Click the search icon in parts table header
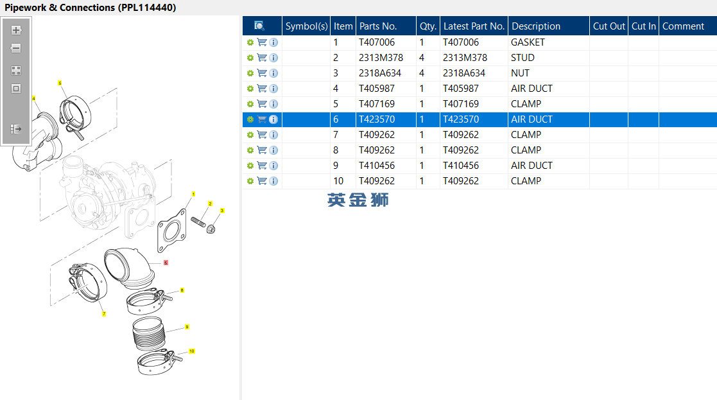This screenshot has height=400, width=717. point(259,26)
